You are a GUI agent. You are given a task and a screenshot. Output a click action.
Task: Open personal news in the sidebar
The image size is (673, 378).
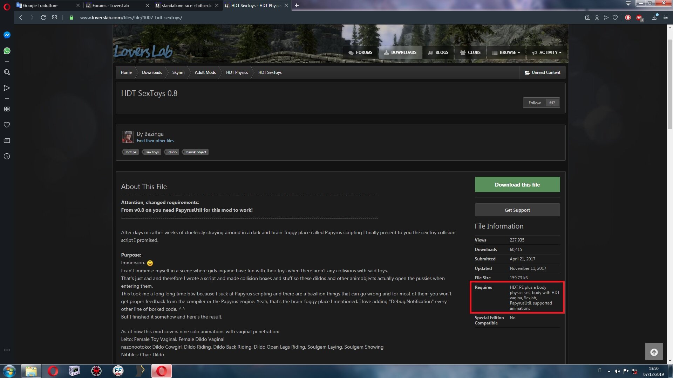[x=7, y=140]
